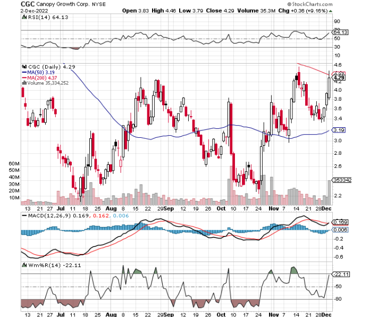This screenshot has height=317, width=370.
Task: Click the red MA(200) legend line
Action: coord(23,77)
